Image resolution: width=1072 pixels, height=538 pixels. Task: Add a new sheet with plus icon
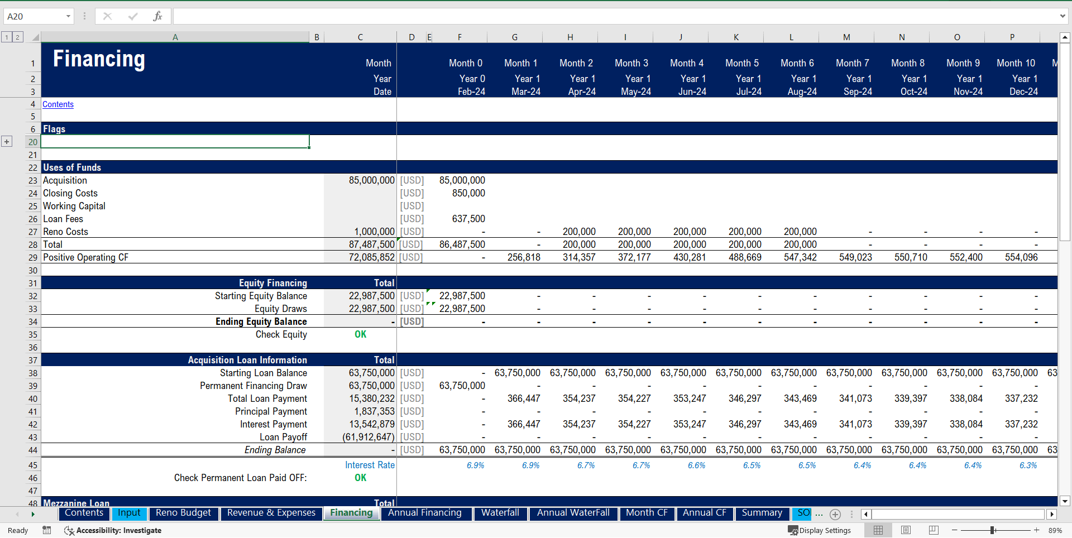pos(835,514)
